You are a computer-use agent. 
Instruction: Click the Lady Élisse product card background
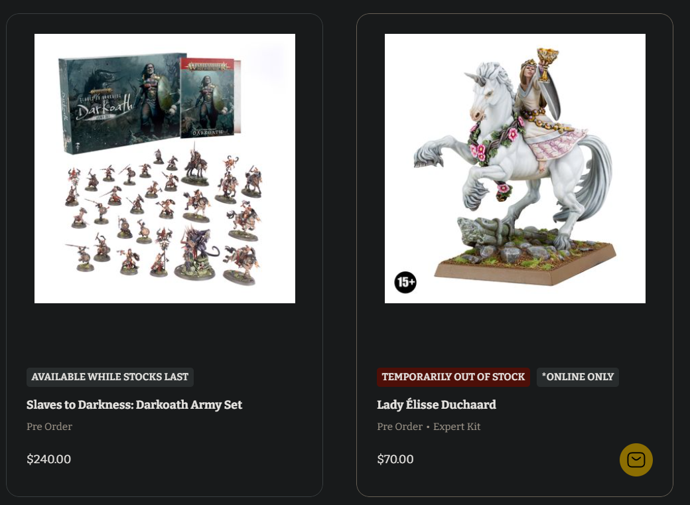(x=515, y=334)
